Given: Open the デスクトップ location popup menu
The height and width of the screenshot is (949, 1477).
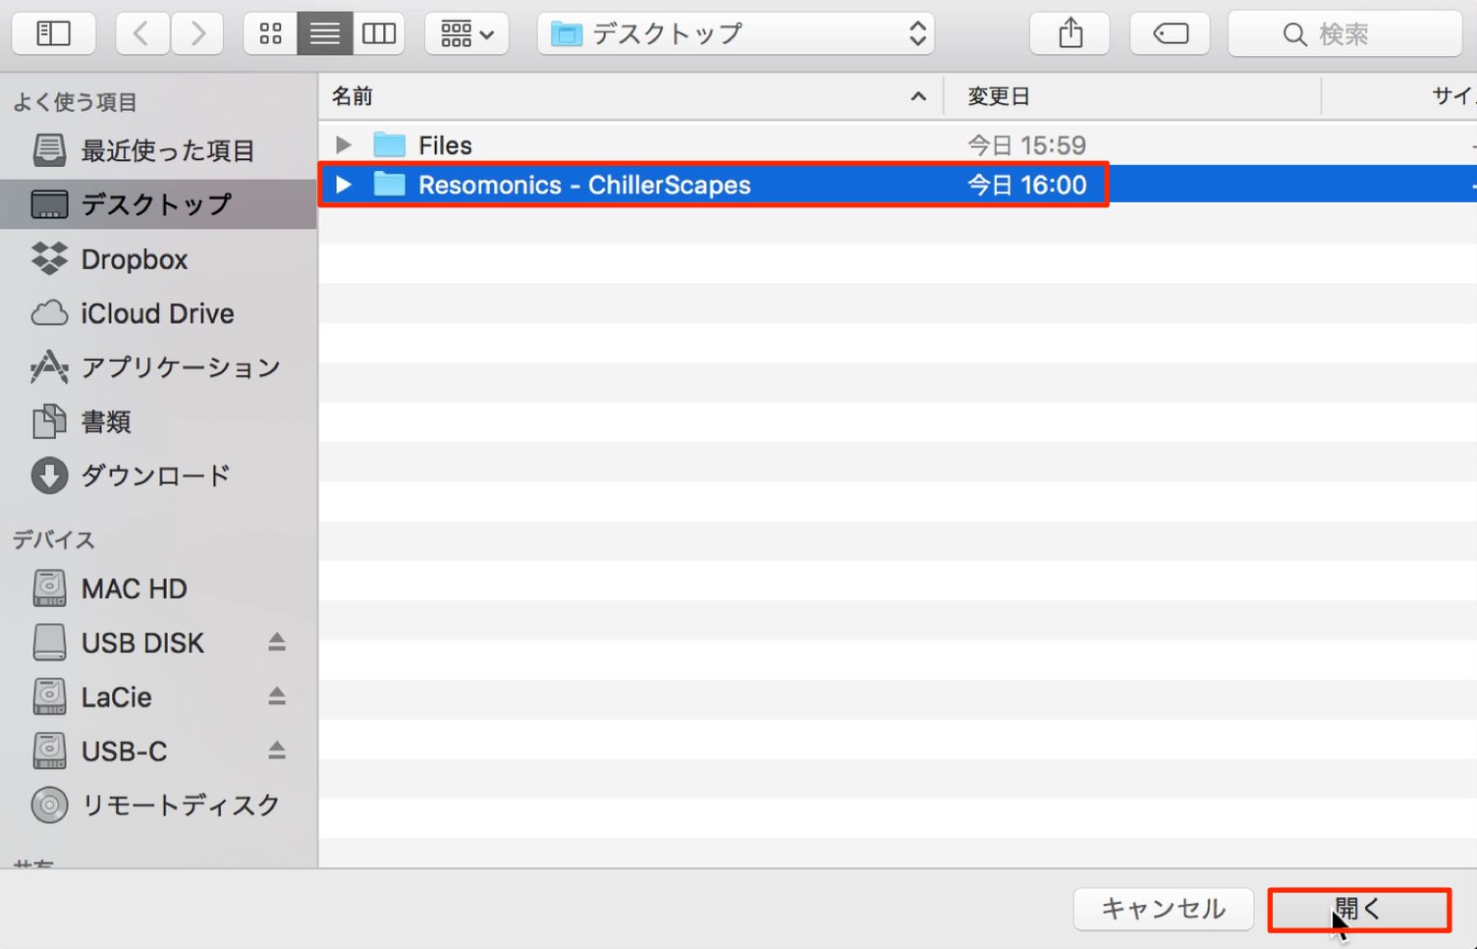Looking at the screenshot, I should (736, 33).
